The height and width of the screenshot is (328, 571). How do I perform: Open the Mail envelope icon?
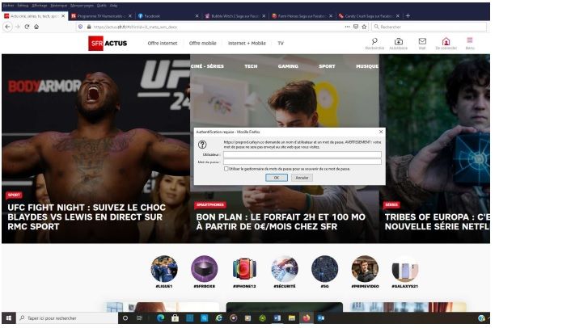click(x=422, y=41)
